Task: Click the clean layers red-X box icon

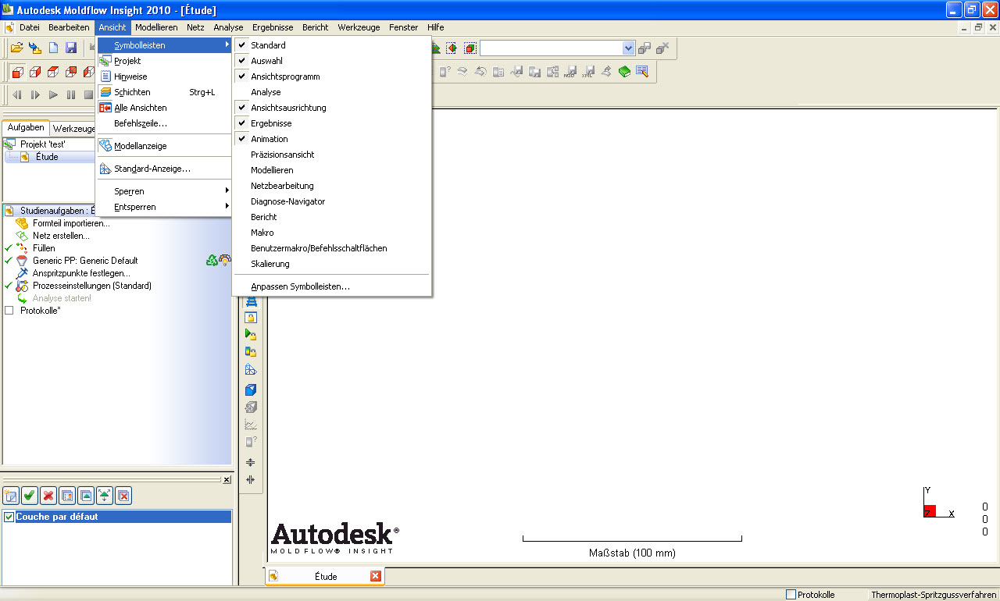Action: tap(123, 495)
